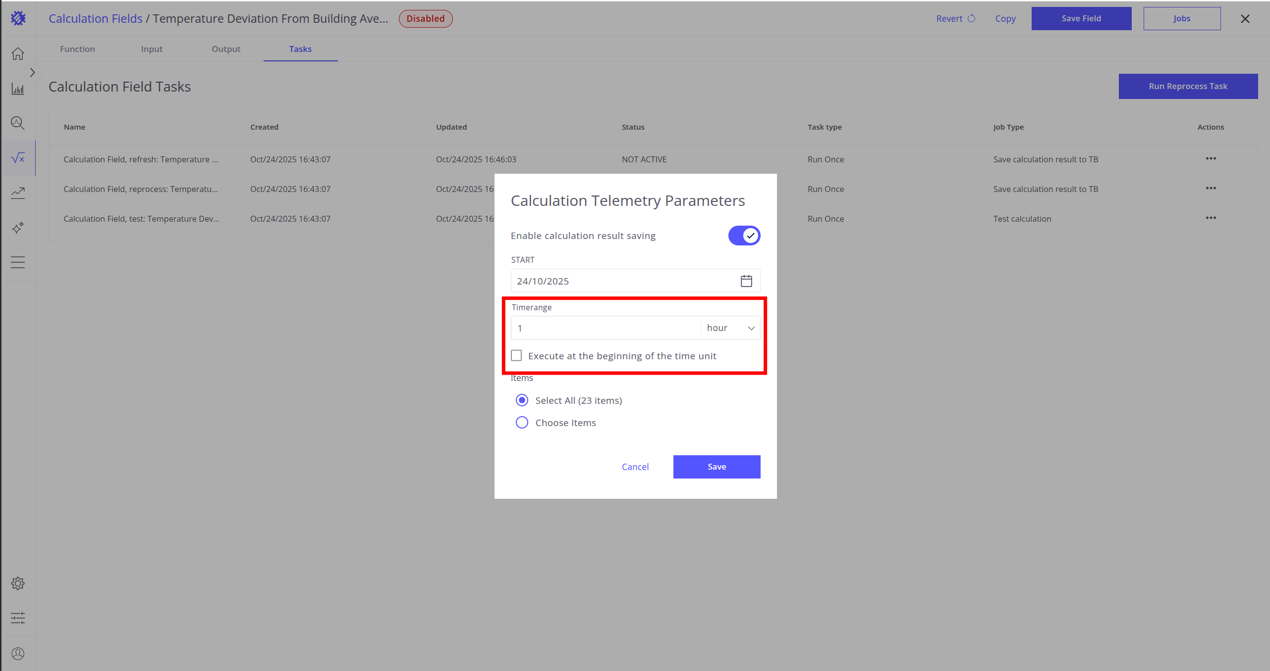Open the trend line chart icon
Image resolution: width=1270 pixels, height=671 pixels.
(18, 192)
